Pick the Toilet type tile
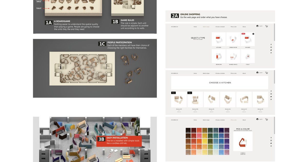Viewport: 308px width, 162px height. click(248, 56)
